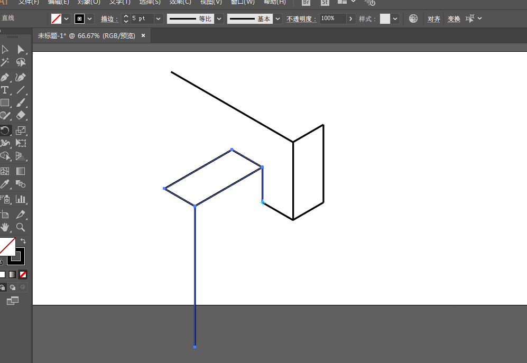This screenshot has width=527, height=363.
Task: Open fill swatch dropdown in control bar
Action: (x=66, y=19)
